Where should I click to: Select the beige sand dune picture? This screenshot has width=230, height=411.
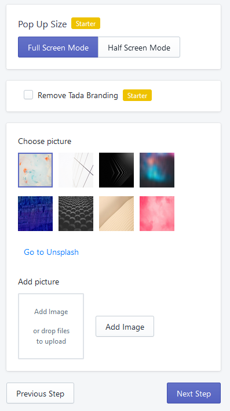point(116,214)
